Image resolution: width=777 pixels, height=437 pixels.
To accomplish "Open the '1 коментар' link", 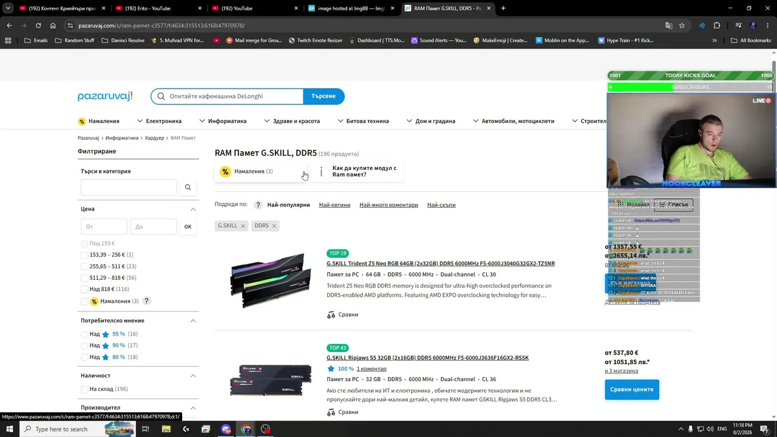I will 372,369.
